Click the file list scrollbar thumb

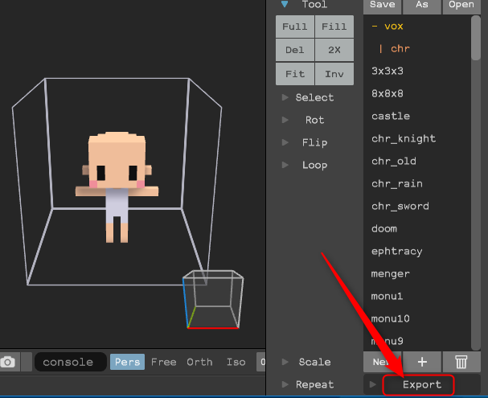tap(476, 37)
